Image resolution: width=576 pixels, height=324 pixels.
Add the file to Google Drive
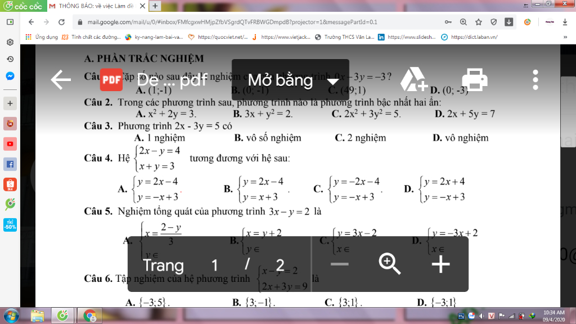414,79
